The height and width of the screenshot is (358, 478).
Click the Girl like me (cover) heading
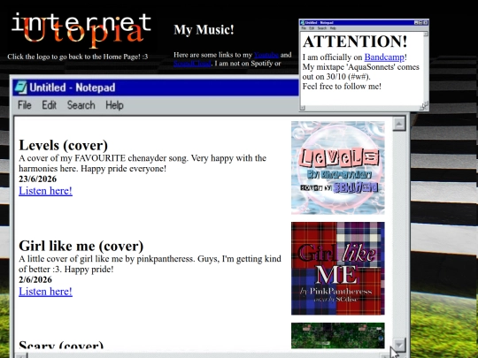(81, 246)
